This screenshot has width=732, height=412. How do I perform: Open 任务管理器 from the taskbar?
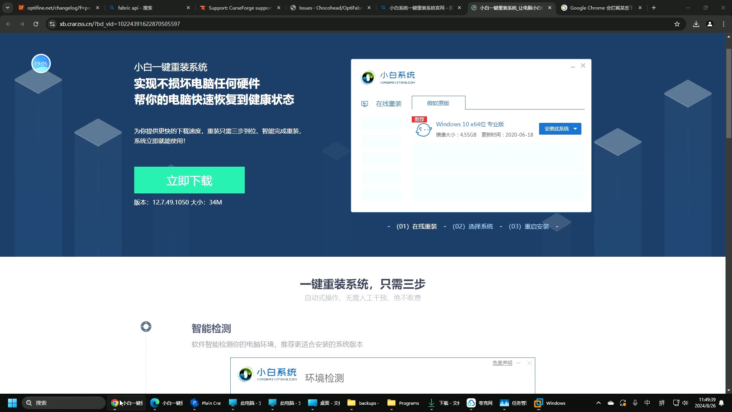[x=513, y=403]
